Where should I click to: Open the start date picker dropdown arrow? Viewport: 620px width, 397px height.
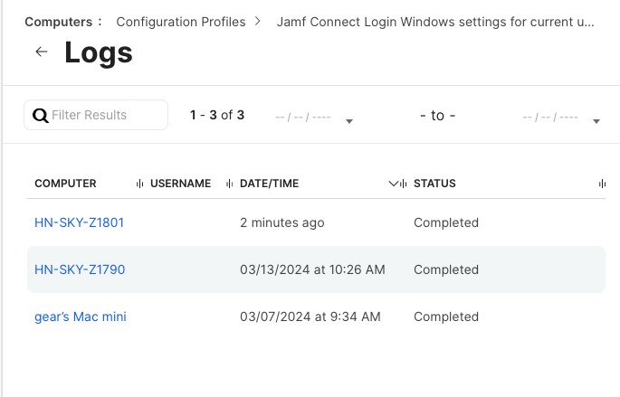point(349,121)
